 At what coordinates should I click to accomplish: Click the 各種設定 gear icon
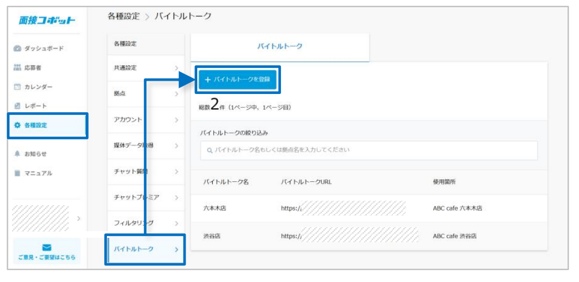coord(17,126)
